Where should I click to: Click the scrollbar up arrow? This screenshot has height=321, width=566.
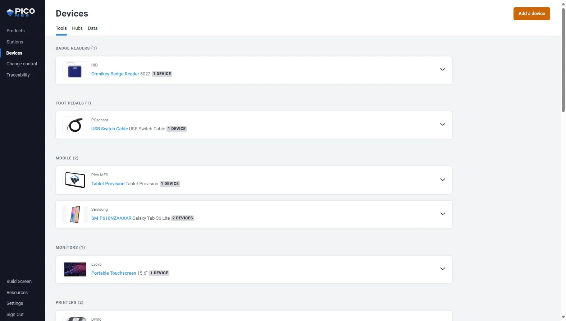click(563, 4)
